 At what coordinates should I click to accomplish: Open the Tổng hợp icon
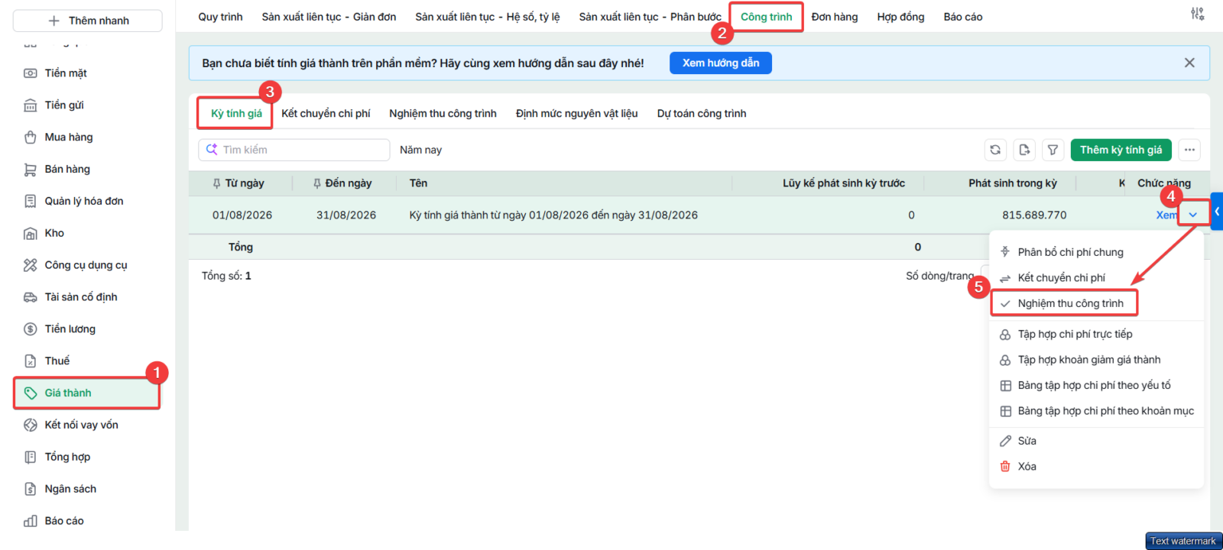click(x=31, y=458)
